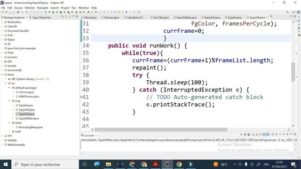
Task: Open Task View on taskbar
Action: click(85, 164)
